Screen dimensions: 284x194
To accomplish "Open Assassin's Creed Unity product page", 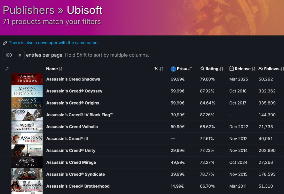I will pyautogui.click(x=71, y=151).
